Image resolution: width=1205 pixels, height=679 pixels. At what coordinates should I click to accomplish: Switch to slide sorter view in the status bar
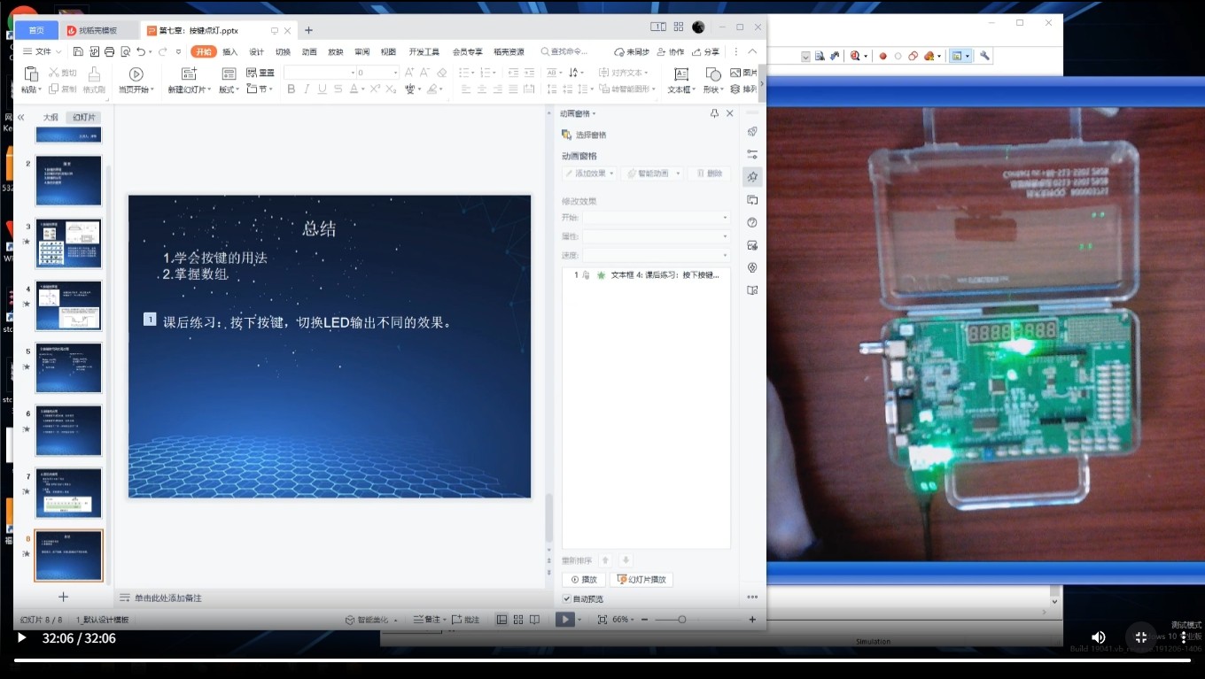pos(518,620)
